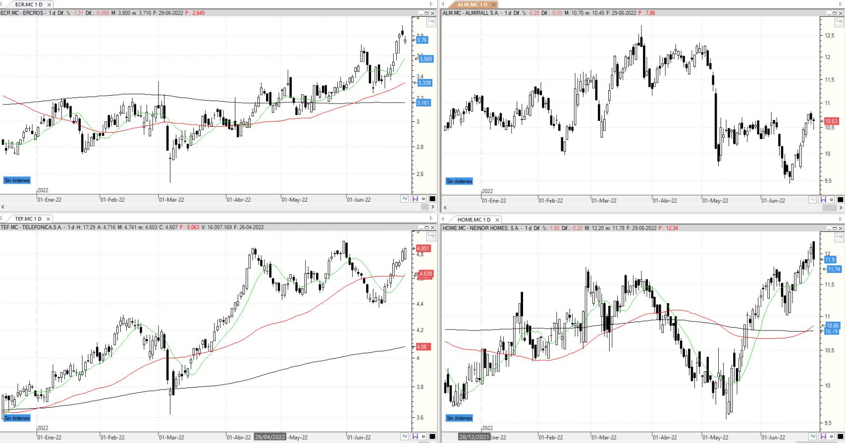
Task: Open the indicators wave icon in the ERCROS chart
Action: click(405, 199)
